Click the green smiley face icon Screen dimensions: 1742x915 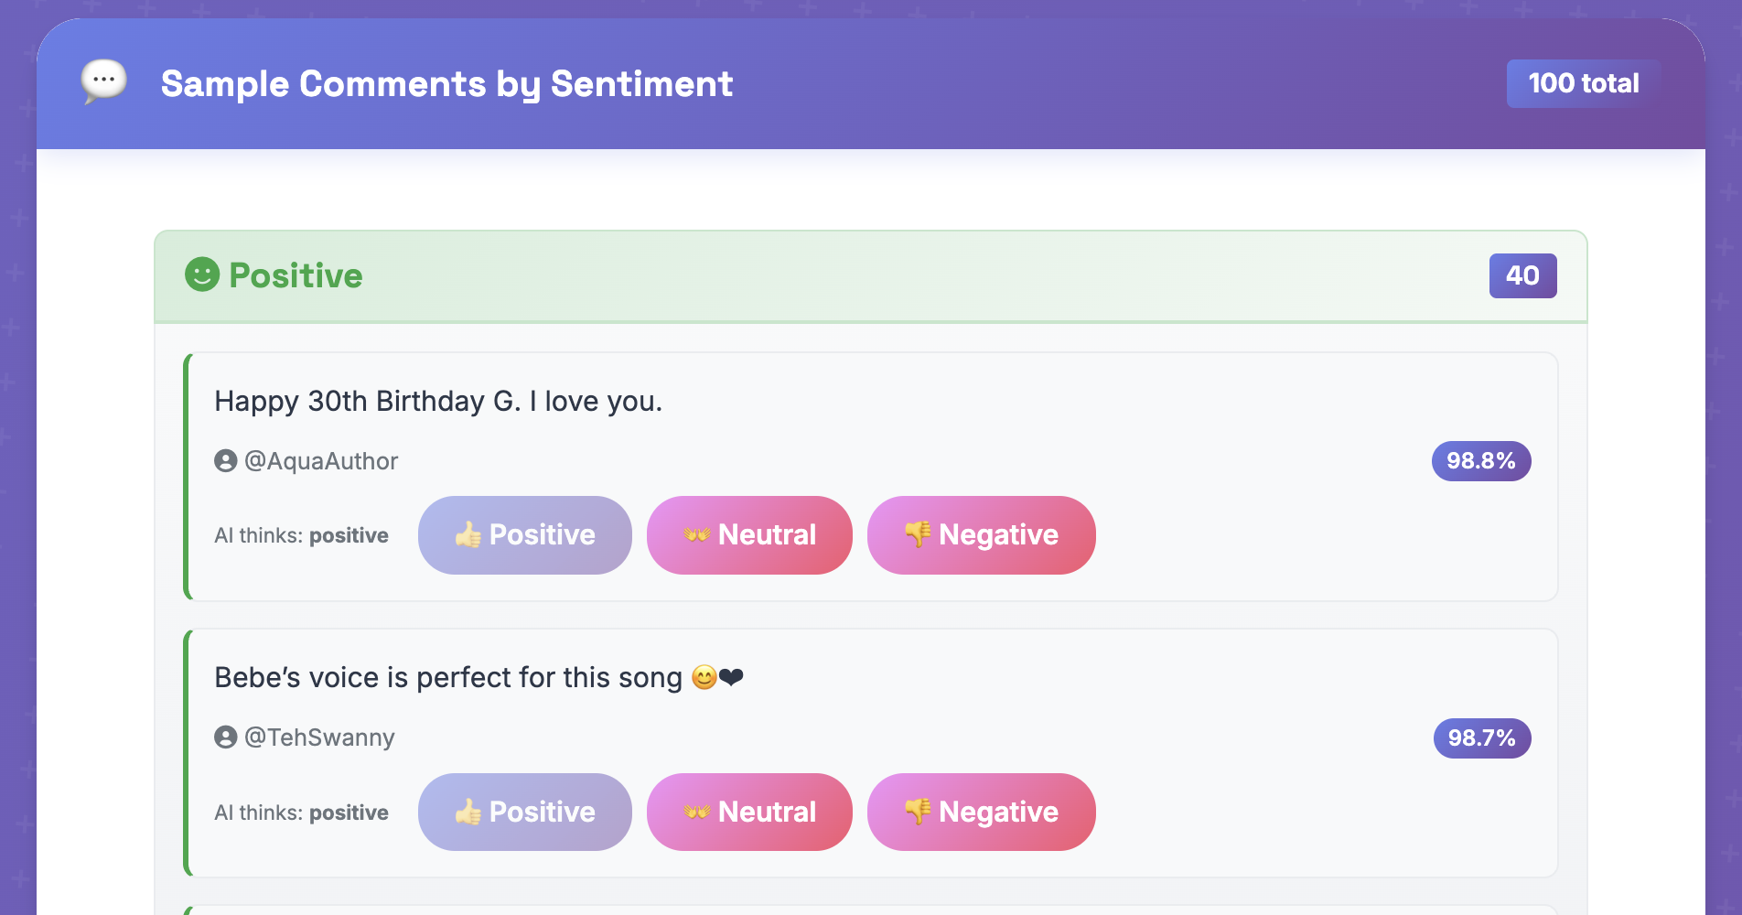click(202, 274)
